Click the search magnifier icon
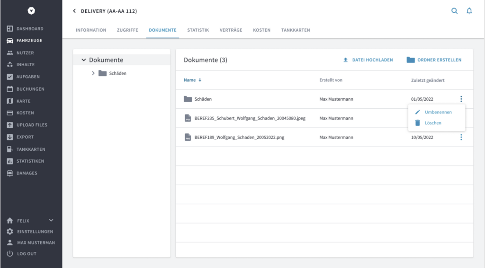 coord(454,11)
